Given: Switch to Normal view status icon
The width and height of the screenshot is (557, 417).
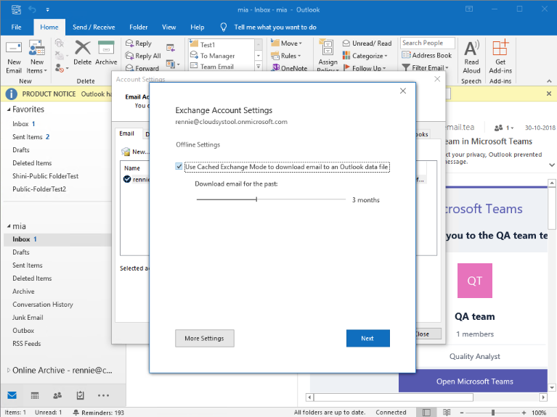Looking at the screenshot, I should point(426,412).
